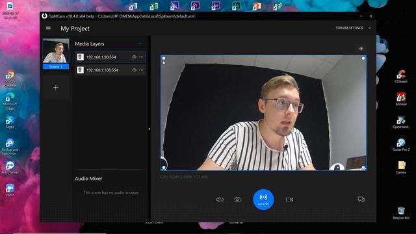
Task: Take a snapshot with the camera icon
Action: click(x=237, y=200)
